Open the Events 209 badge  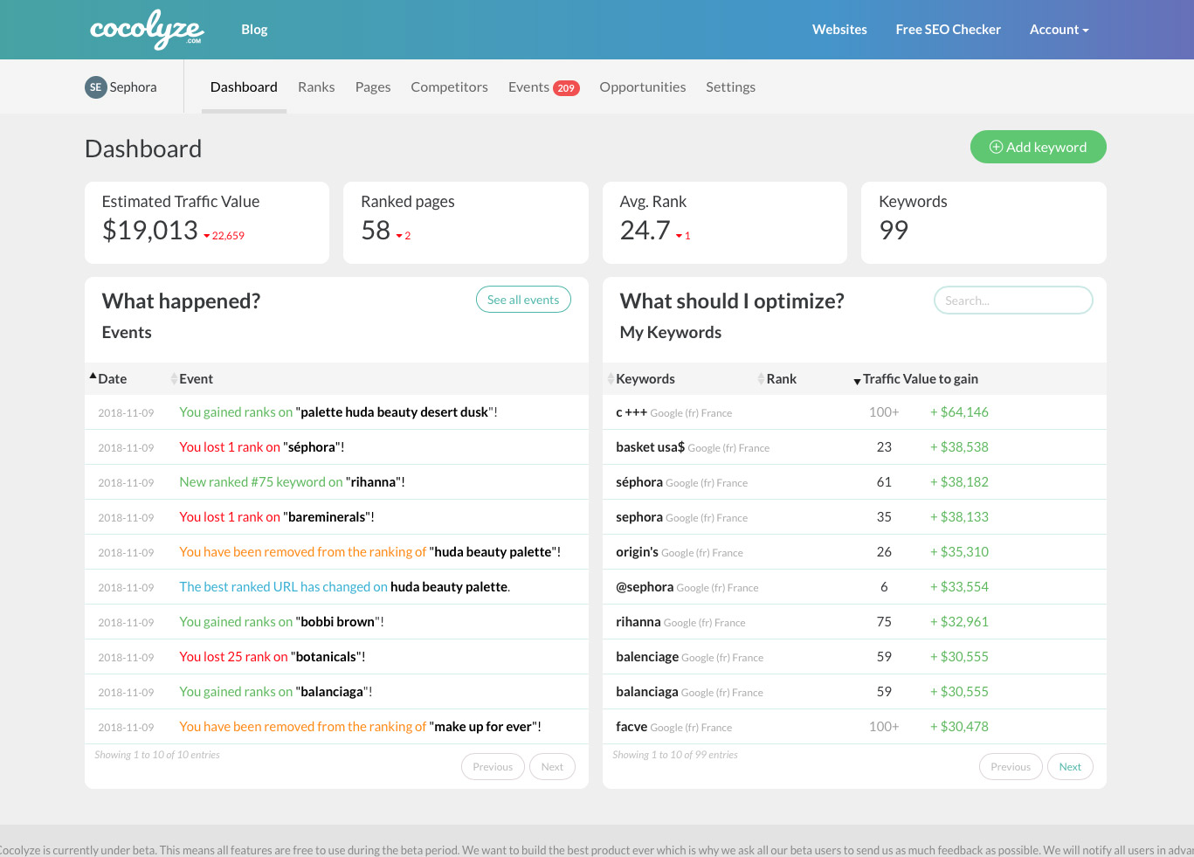[x=566, y=88]
